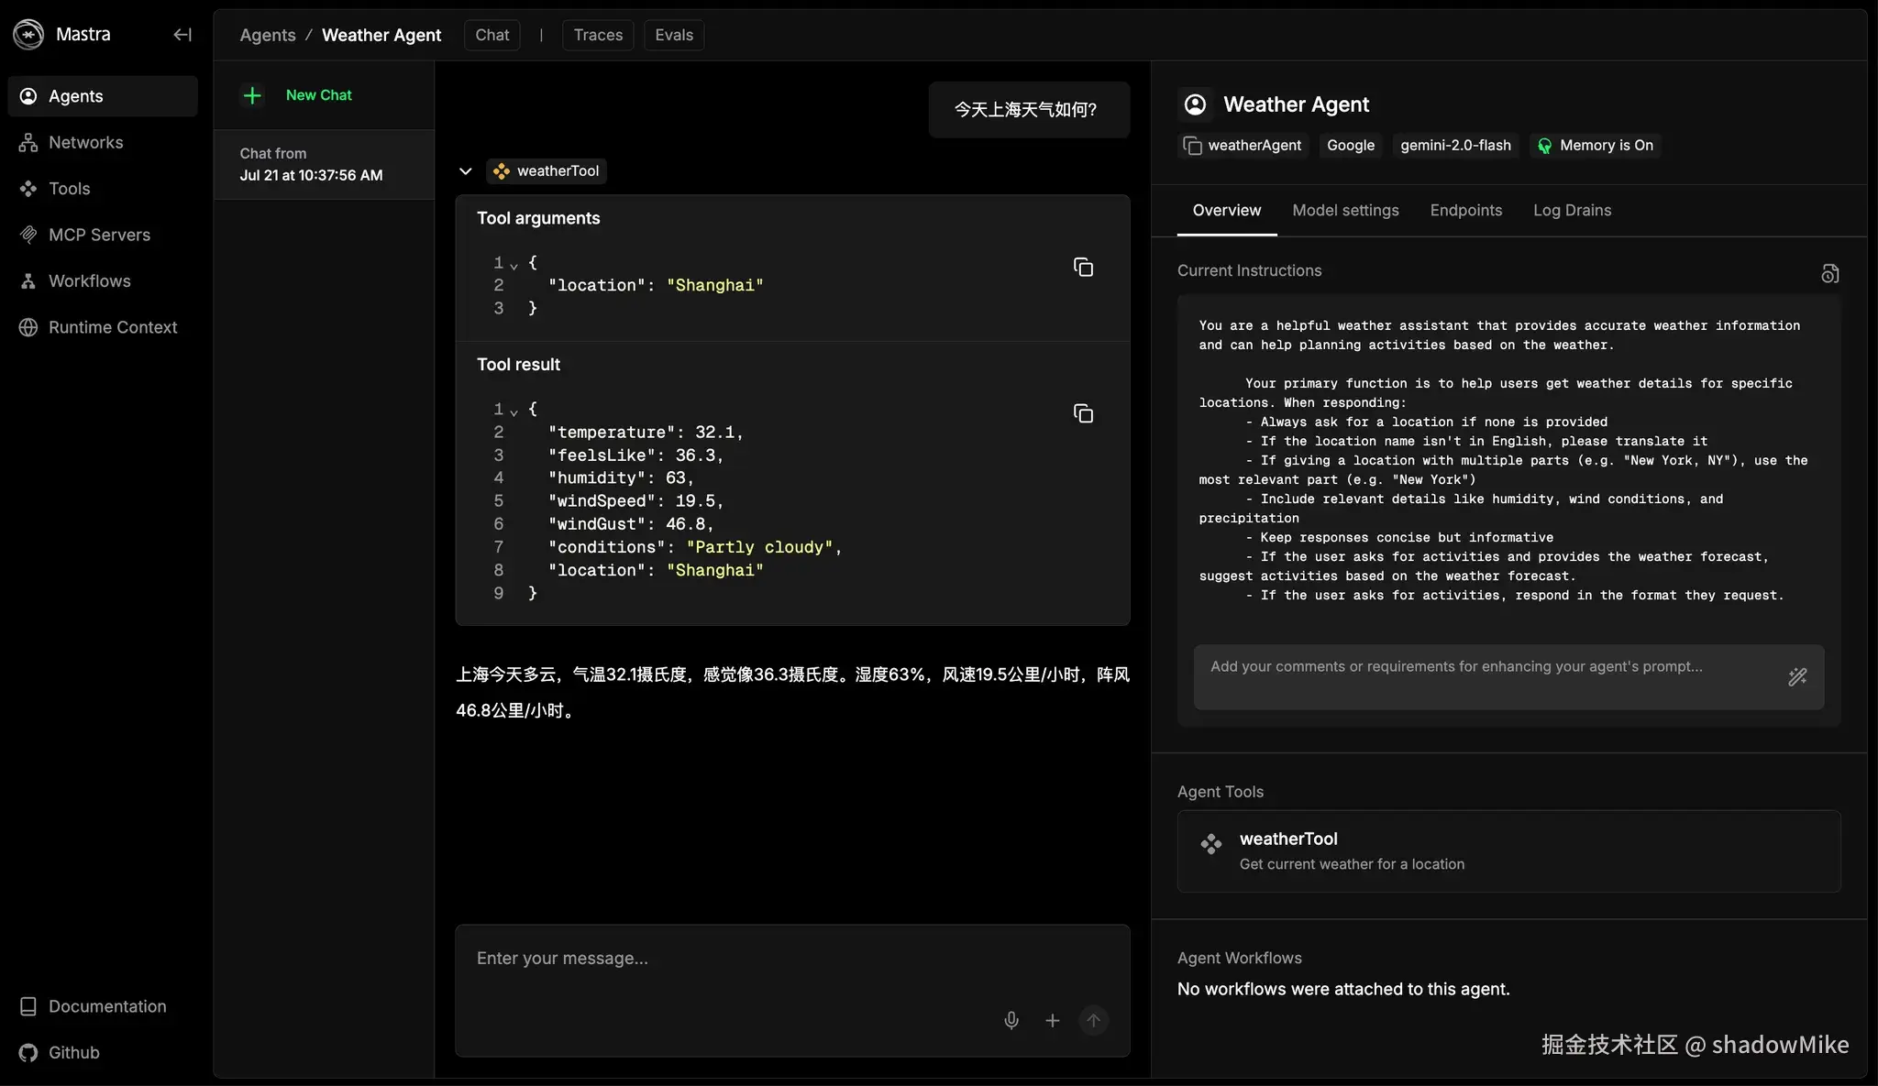Collapse the sidebar with arrow icon
1878x1086 pixels.
point(182,35)
